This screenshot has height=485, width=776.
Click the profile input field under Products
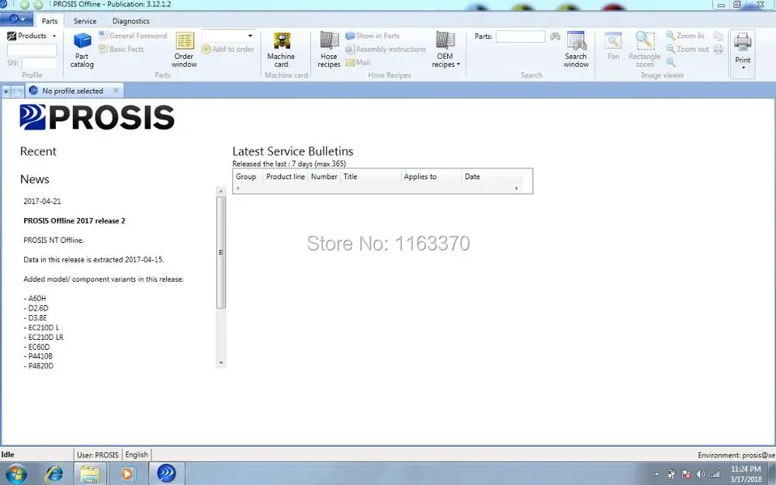(32, 50)
